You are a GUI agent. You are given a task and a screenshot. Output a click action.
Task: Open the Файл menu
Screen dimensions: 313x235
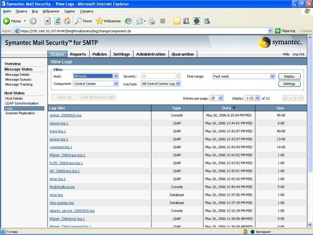coord(7,11)
